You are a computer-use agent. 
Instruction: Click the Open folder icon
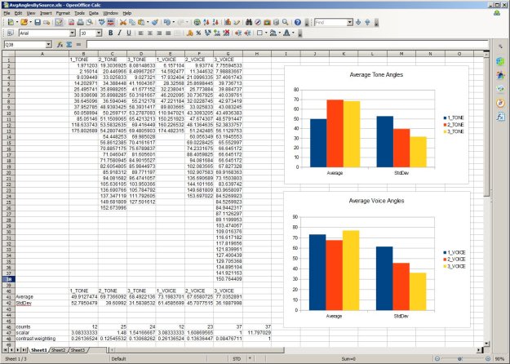[x=25, y=23]
